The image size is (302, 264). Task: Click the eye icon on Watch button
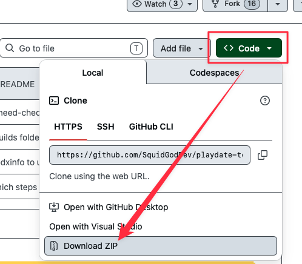(x=137, y=4)
